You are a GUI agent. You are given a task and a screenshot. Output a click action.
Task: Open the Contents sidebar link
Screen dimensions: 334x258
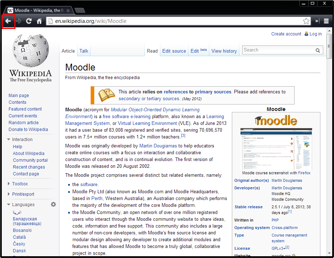coord(18,102)
